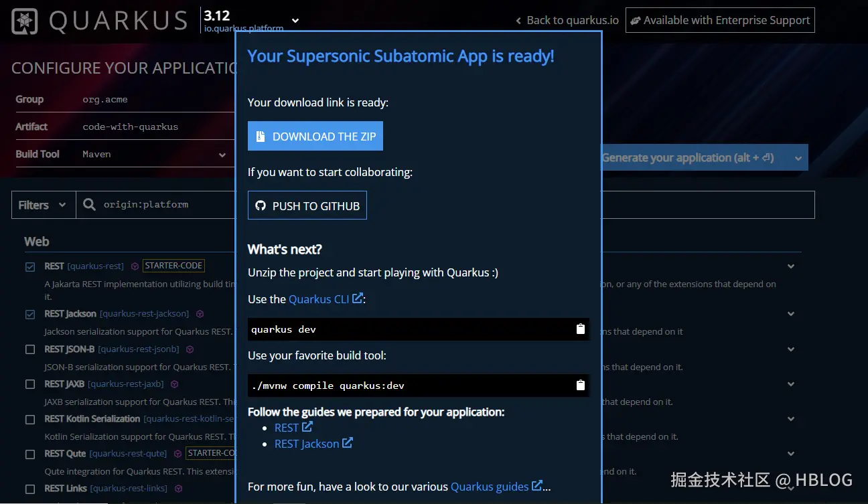
Task: Open the Filters dropdown
Action: click(x=43, y=205)
